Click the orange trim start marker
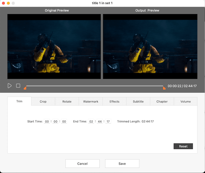 point(25,88)
